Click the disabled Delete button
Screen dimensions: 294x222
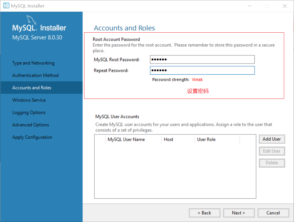(x=272, y=163)
